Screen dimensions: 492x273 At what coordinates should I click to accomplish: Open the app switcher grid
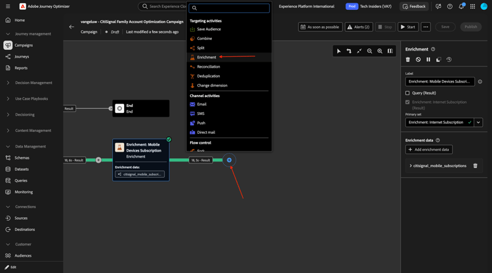point(472,7)
